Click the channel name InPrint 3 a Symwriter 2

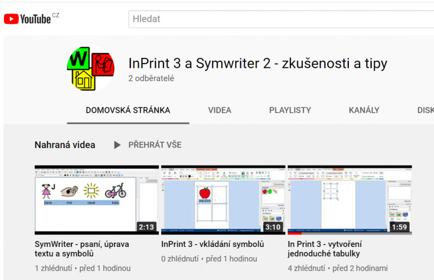pos(258,63)
